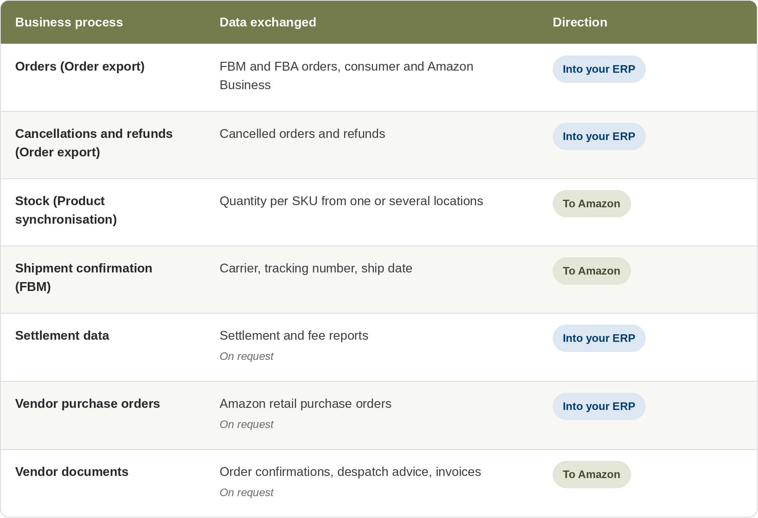
Task: Click Into your ERP badge for Cancellations
Action: [599, 137]
